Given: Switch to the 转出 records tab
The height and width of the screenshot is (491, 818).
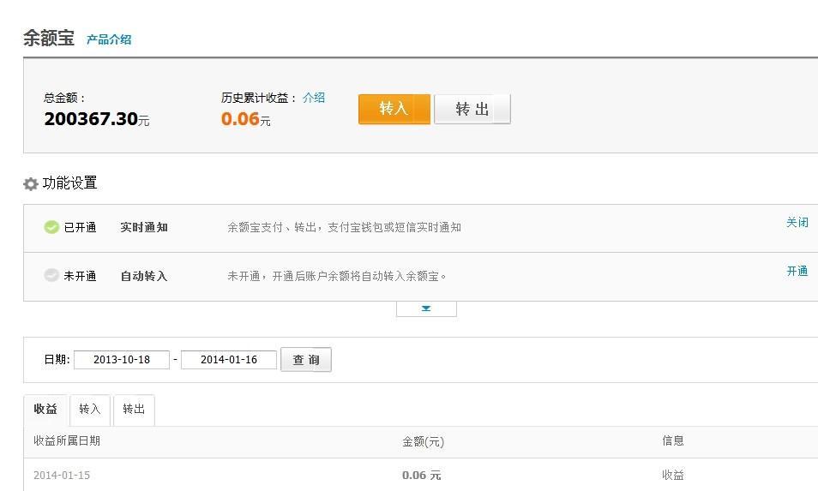Looking at the screenshot, I should (134, 410).
